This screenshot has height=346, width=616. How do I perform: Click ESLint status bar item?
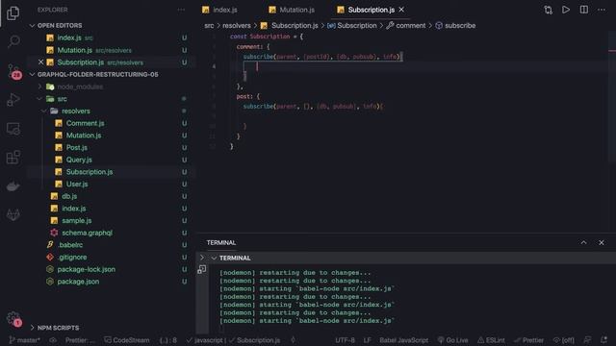[x=491, y=340]
